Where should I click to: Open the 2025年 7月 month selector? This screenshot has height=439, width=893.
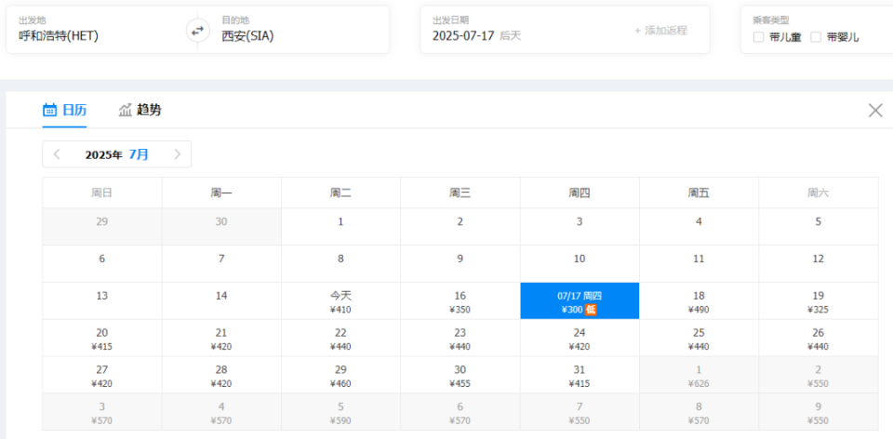[x=117, y=154]
